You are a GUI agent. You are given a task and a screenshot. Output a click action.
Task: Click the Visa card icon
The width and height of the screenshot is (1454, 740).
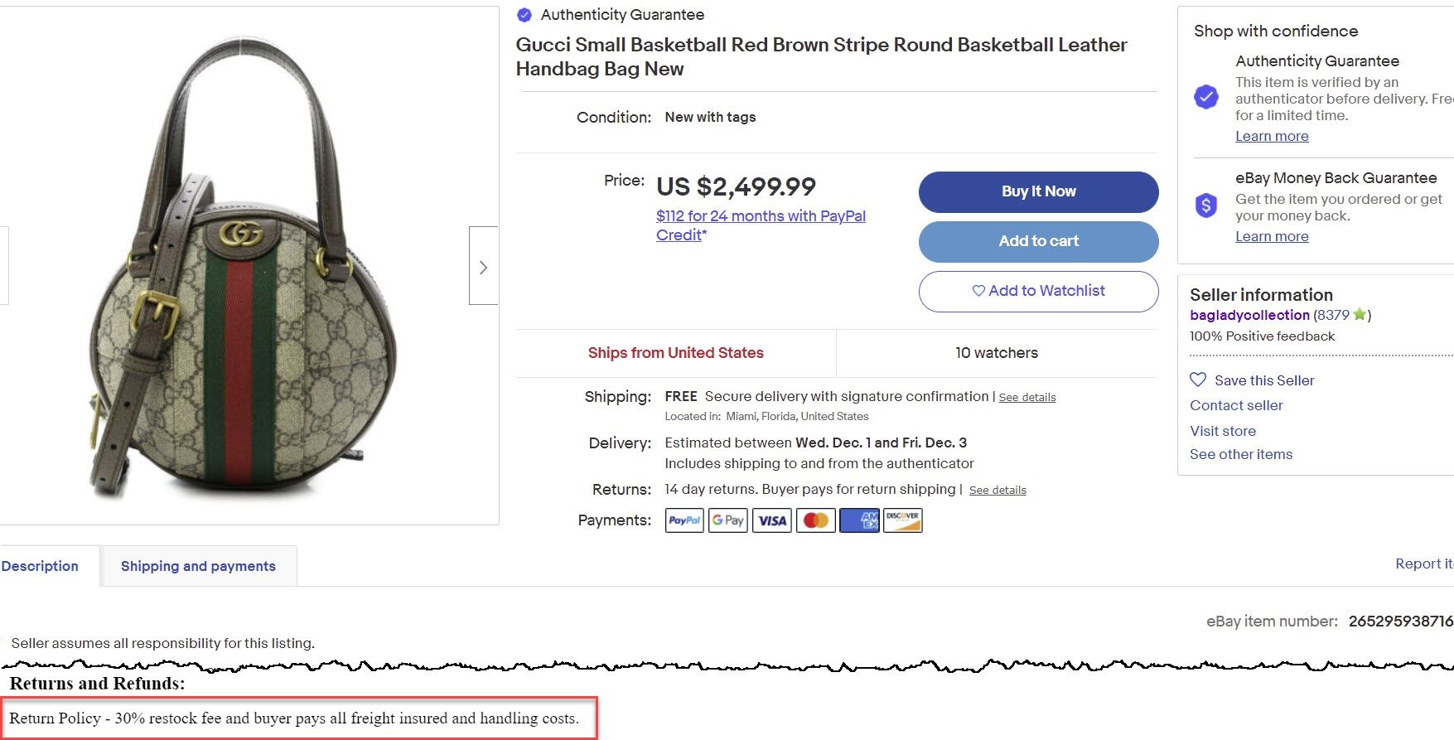772,520
